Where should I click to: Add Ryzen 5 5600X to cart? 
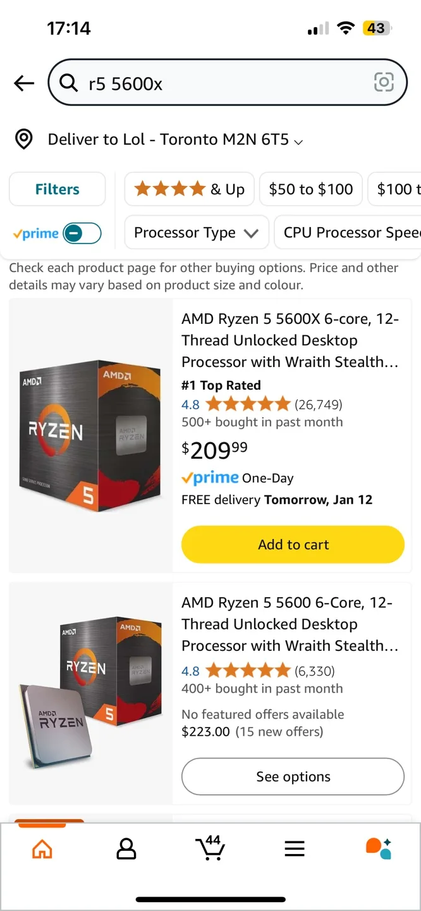[293, 545]
